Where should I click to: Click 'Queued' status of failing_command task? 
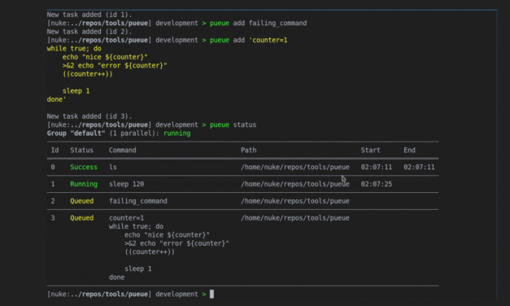81,201
